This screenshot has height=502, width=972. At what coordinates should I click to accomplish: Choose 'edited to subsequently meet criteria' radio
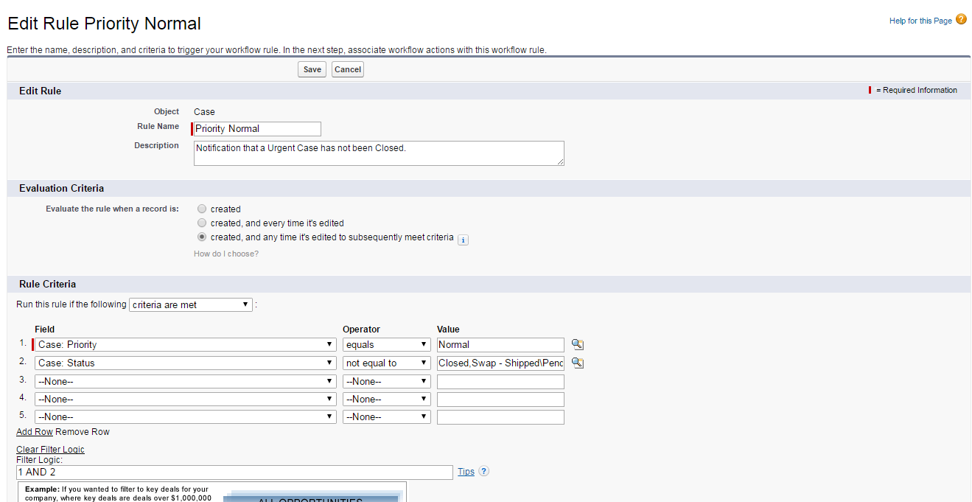(202, 237)
